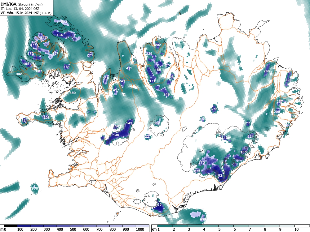The width and height of the screenshot is (310, 232).
Task: Select the 181 visibility value
Action: tap(67, 67)
